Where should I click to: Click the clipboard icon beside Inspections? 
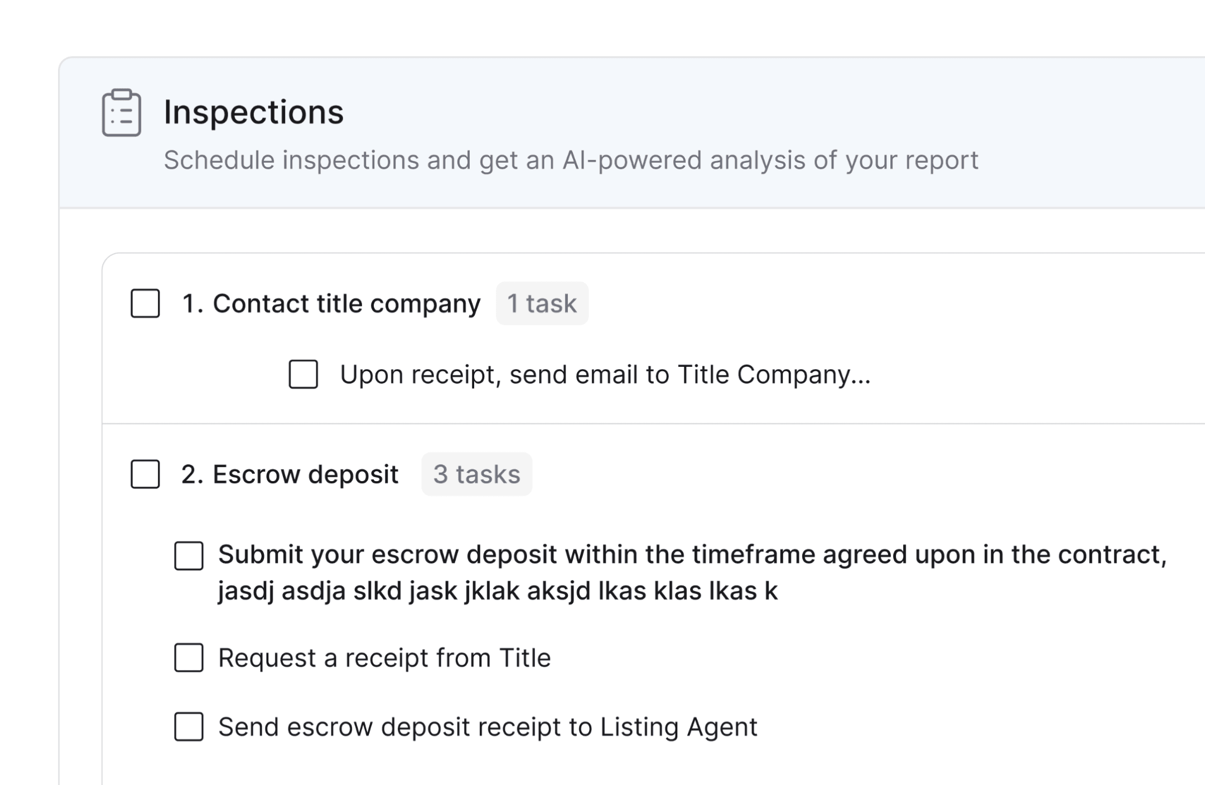click(122, 113)
